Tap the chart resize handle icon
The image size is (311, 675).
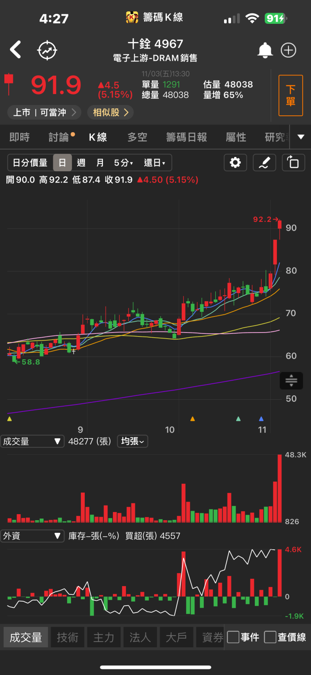pos(291,381)
